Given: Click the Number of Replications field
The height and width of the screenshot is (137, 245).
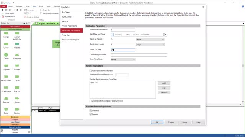Looking at the screenshot, I should (x=123, y=30).
